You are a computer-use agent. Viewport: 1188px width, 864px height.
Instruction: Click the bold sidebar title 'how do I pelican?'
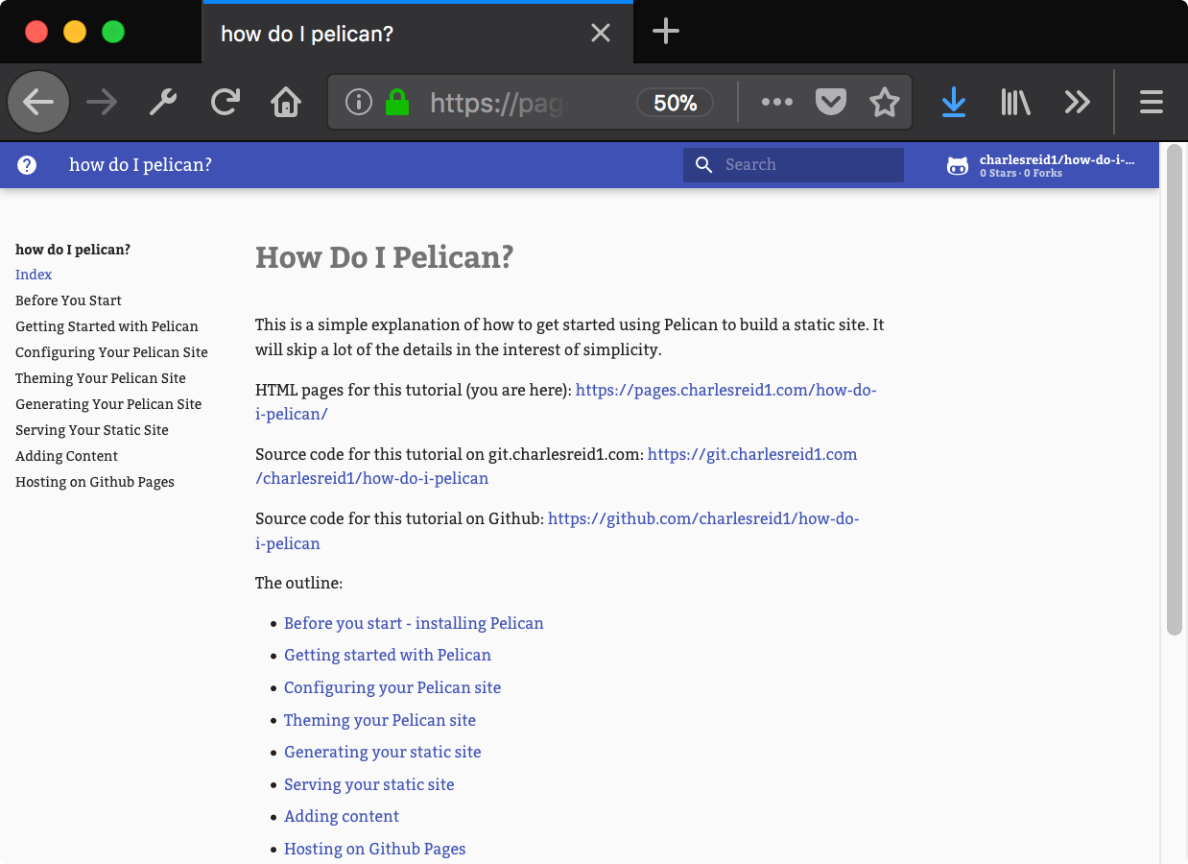tap(73, 250)
